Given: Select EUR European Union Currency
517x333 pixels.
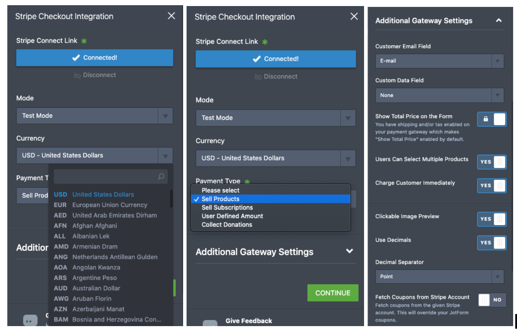Looking at the screenshot, I should click(109, 205).
